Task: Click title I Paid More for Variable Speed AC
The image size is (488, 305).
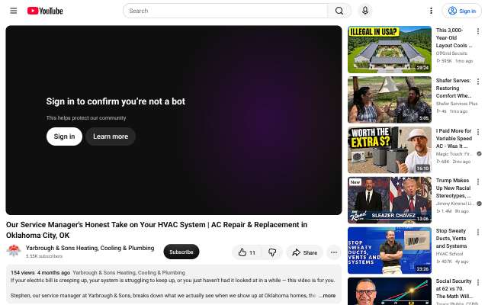Action: pyautogui.click(x=454, y=139)
